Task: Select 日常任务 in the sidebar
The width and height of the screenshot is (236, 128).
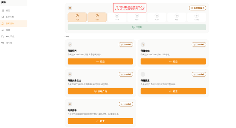Action: coord(14,24)
